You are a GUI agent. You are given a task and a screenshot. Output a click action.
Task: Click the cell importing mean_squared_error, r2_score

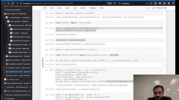tap(109, 55)
